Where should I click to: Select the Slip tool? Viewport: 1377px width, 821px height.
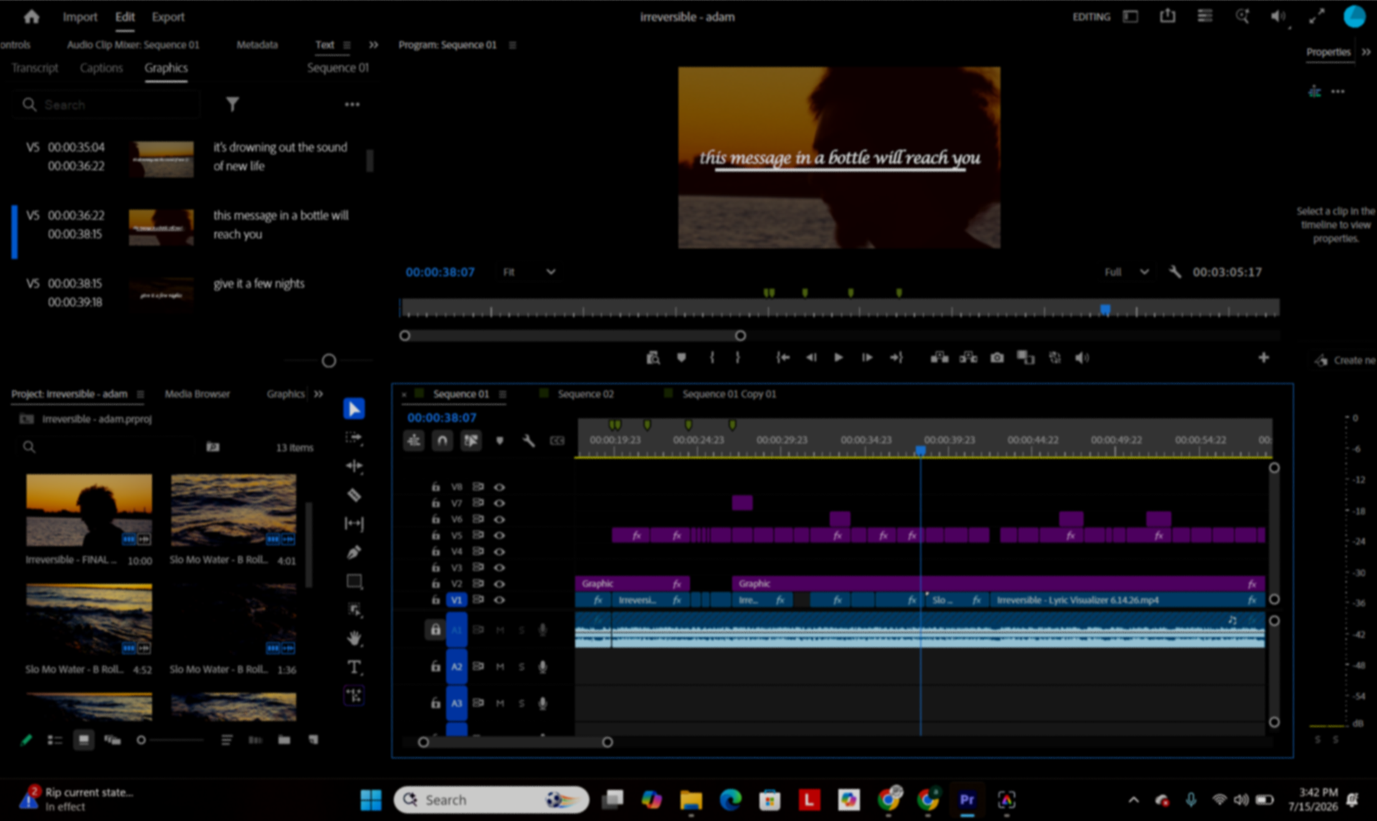click(x=354, y=523)
